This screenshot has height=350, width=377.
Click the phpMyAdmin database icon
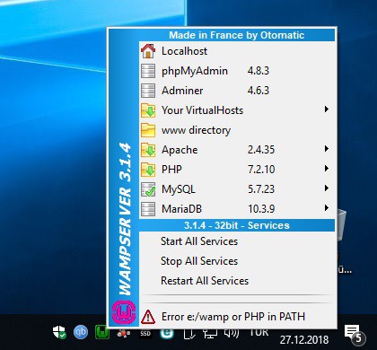tap(148, 71)
